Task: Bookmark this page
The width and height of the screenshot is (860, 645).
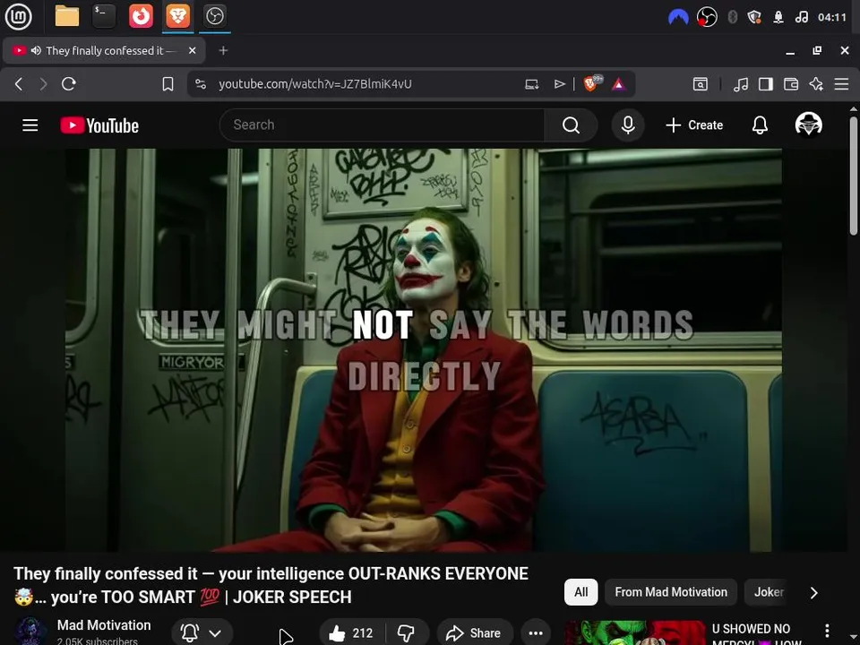Action: [168, 84]
